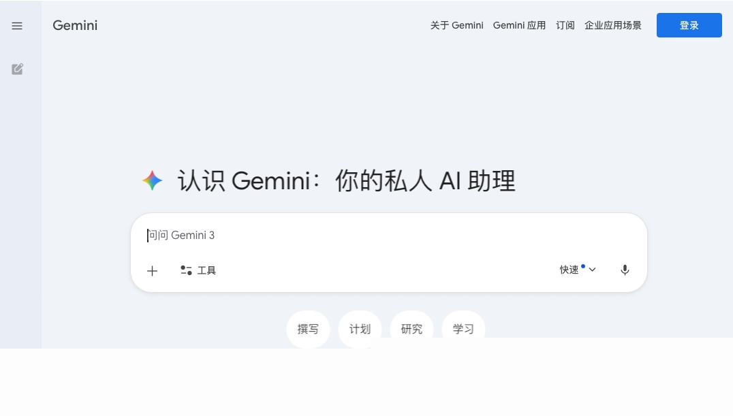This screenshot has width=733, height=416.
Task: Open the 订阅 page
Action: [565, 25]
